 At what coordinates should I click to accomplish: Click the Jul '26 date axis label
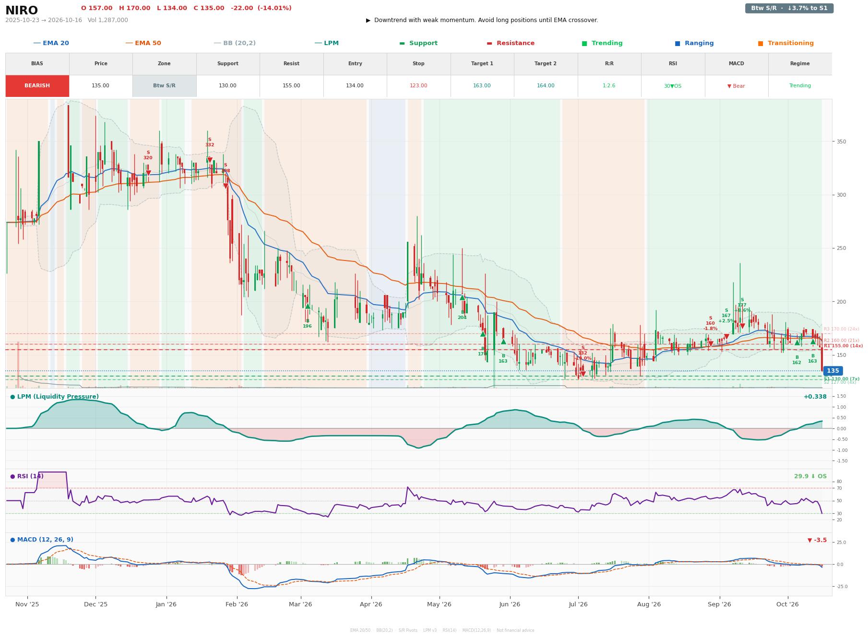(x=578, y=604)
